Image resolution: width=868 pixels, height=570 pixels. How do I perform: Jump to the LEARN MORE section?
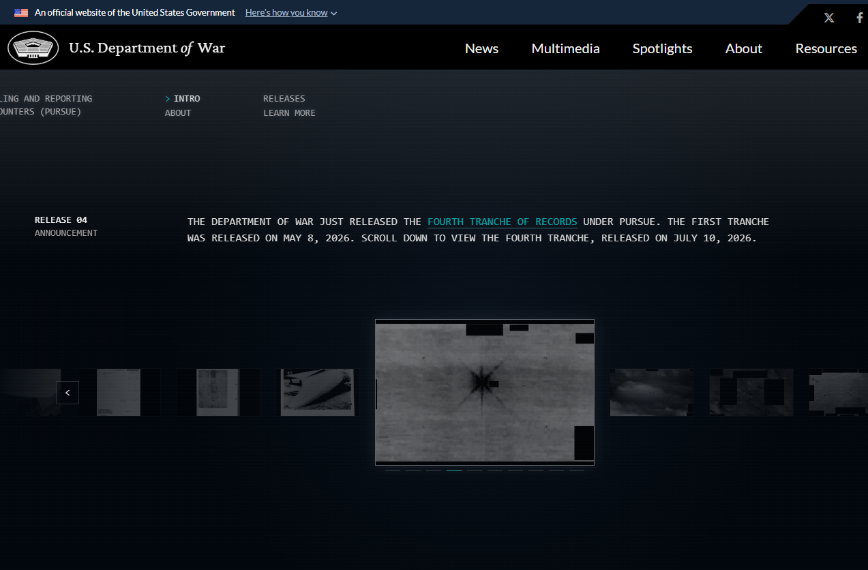[x=289, y=113]
